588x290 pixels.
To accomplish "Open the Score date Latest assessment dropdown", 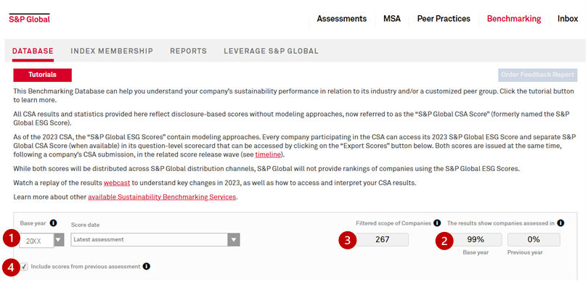I will pyautogui.click(x=155, y=240).
